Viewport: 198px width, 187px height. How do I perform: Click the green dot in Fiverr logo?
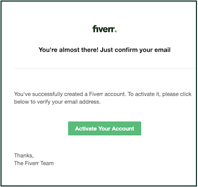[x=116, y=32]
